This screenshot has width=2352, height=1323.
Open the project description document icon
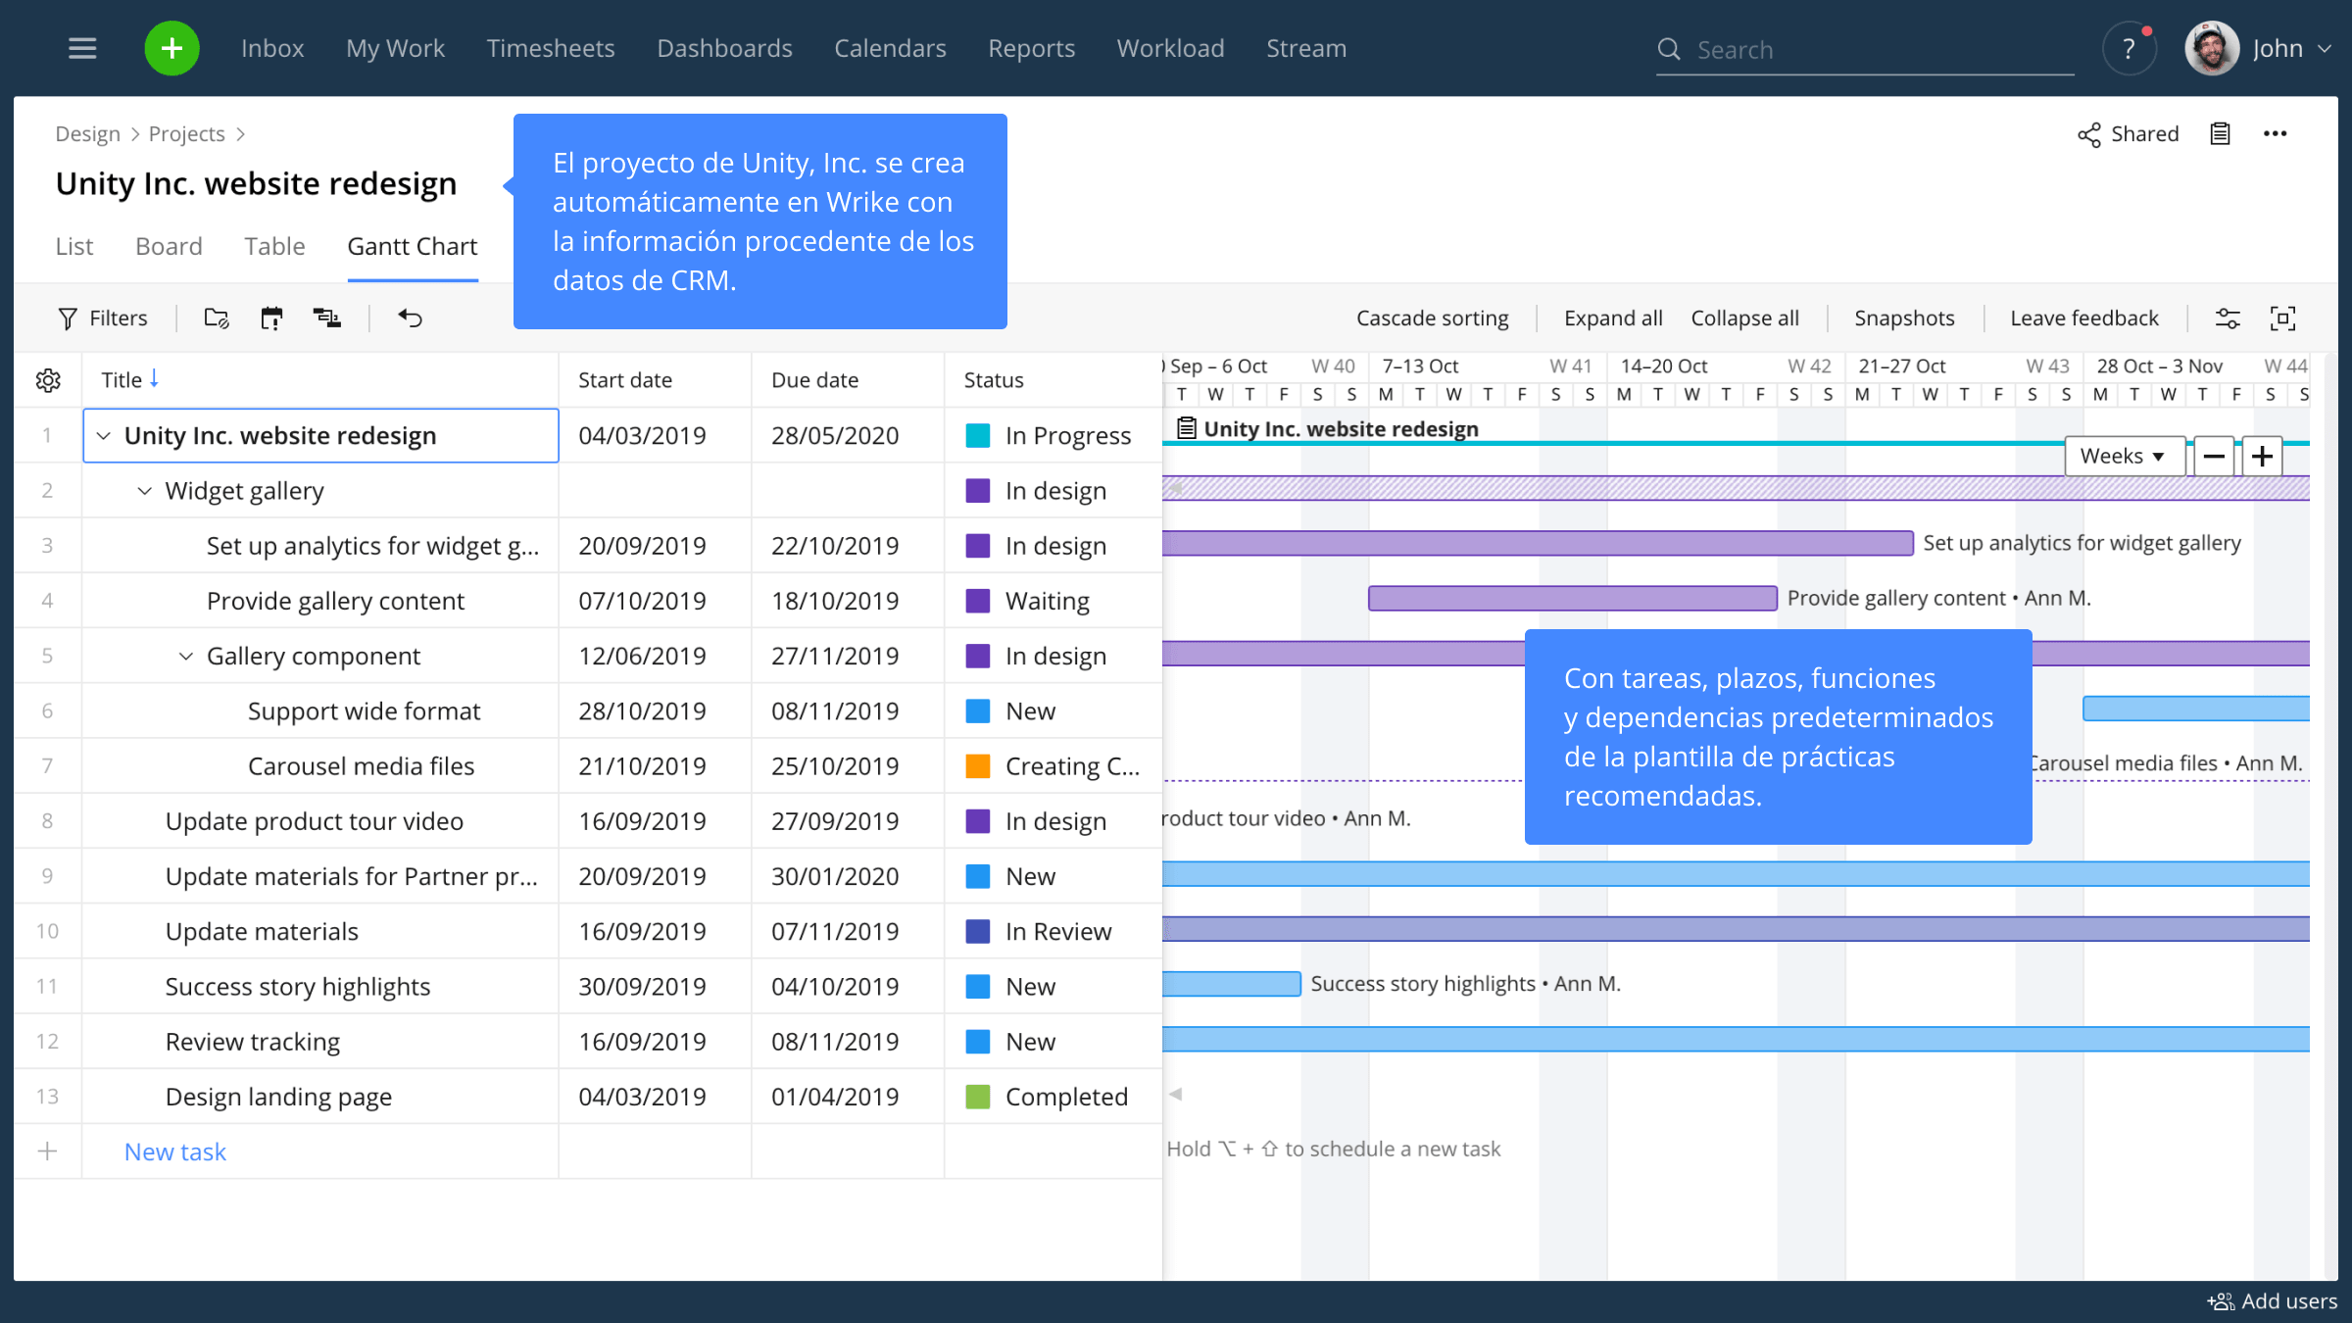point(2221,134)
